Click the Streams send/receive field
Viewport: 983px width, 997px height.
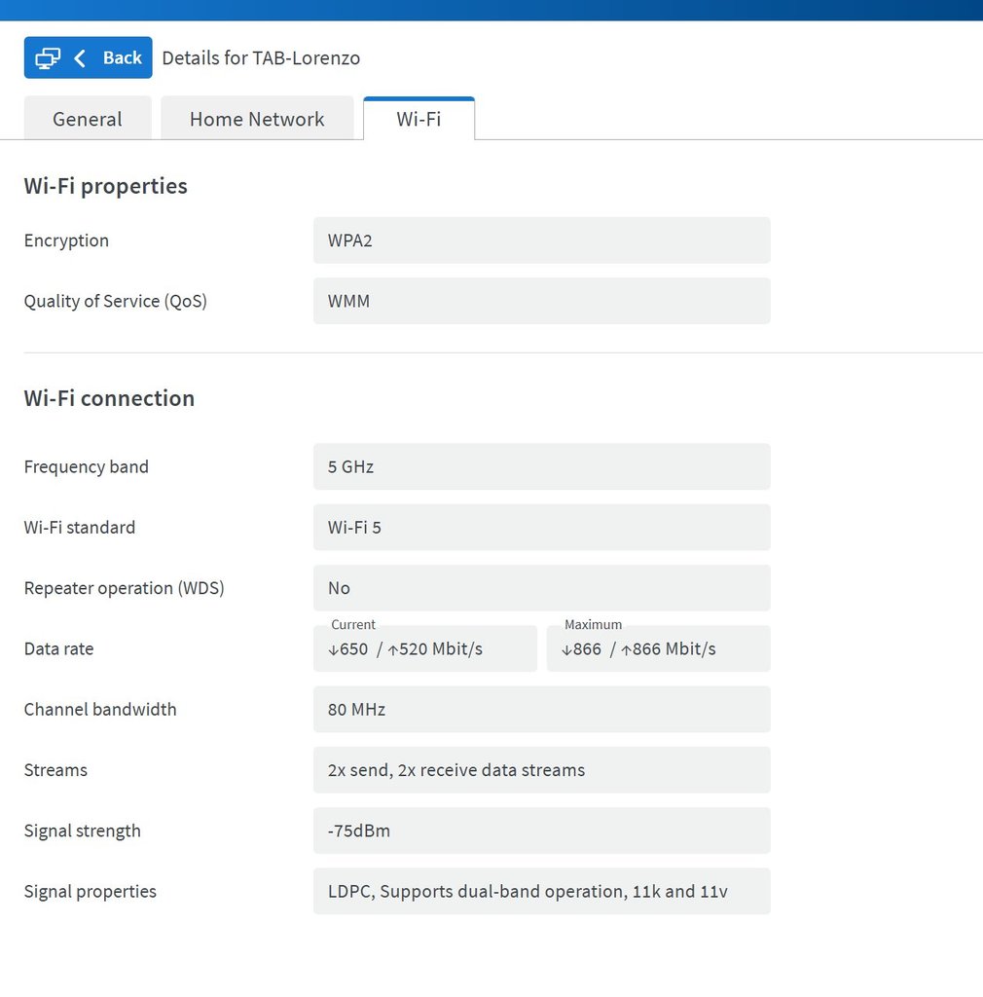tap(542, 770)
